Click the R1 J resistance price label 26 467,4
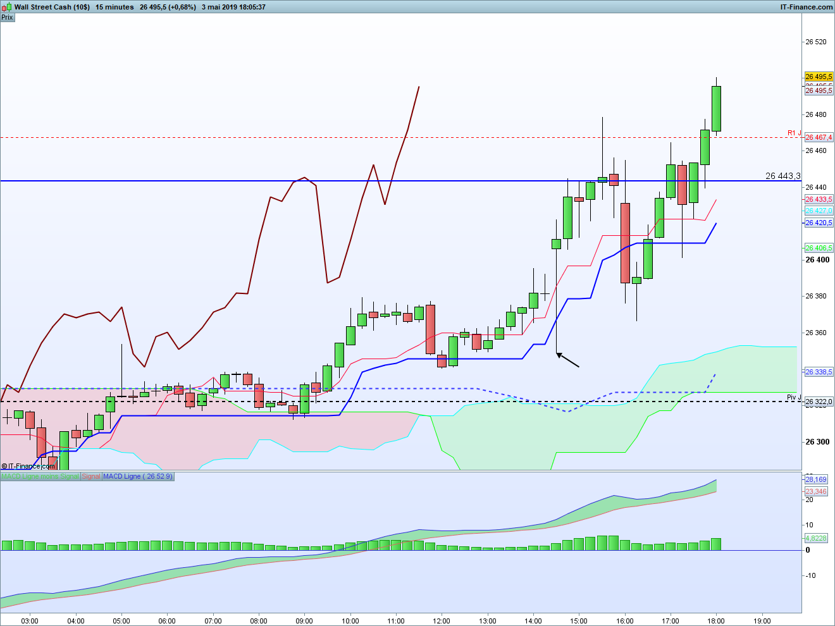The height and width of the screenshot is (626, 835). [819, 137]
